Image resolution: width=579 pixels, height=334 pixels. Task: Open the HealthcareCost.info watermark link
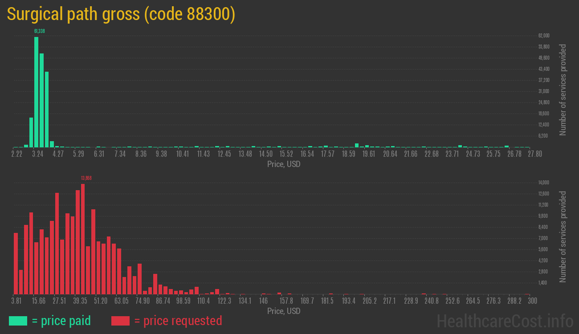point(505,321)
